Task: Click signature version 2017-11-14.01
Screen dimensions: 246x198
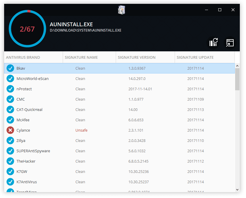Action: click(x=140, y=89)
